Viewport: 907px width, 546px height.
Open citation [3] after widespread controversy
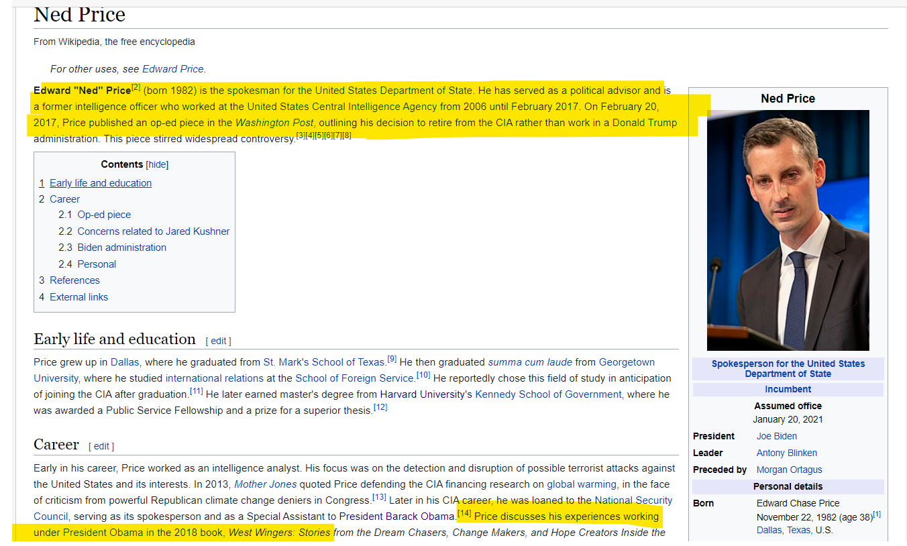301,135
